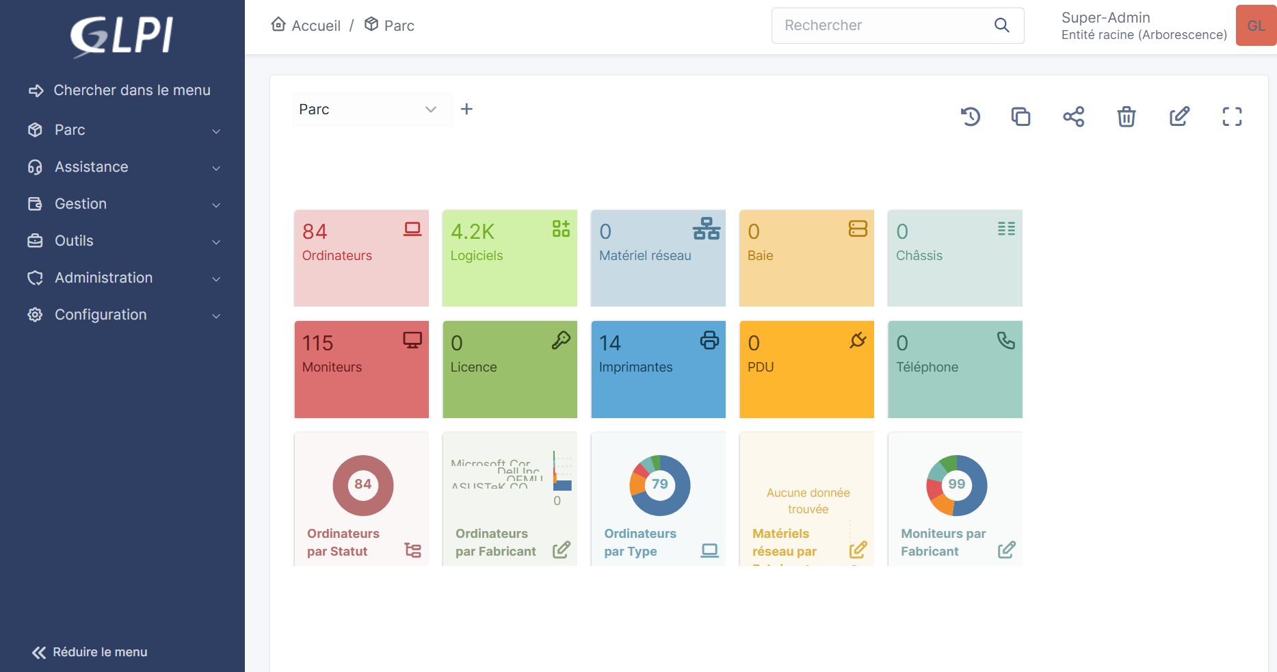Click Réduire le menu

[90, 652]
